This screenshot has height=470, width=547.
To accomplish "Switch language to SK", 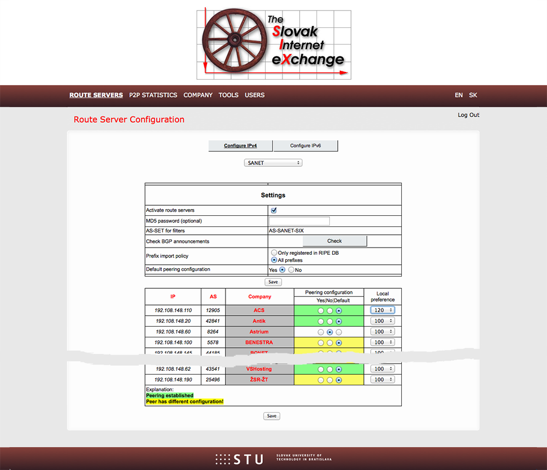I will coord(473,95).
